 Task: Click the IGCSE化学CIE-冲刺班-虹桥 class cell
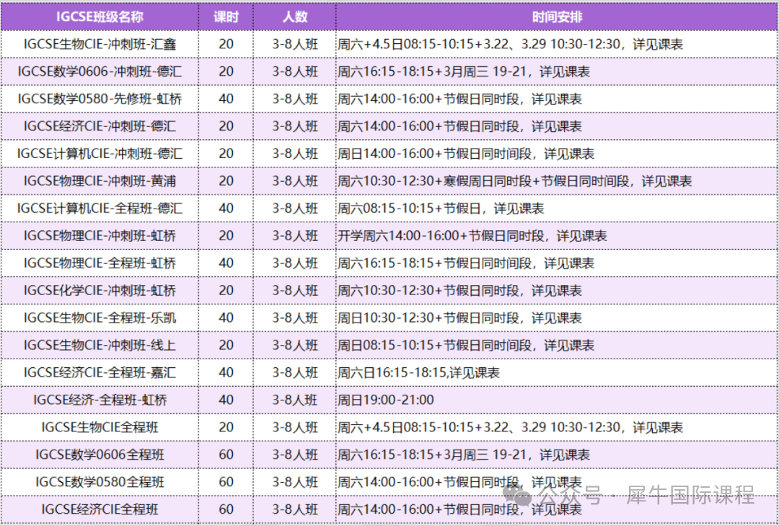click(100, 291)
